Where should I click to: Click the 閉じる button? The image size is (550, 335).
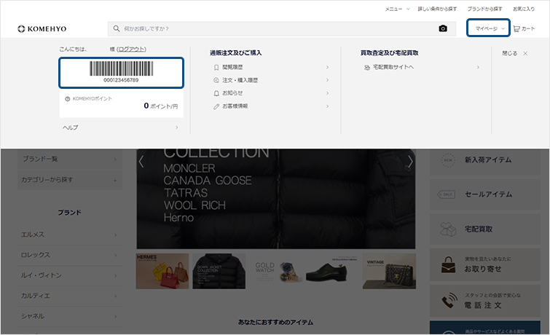point(510,53)
